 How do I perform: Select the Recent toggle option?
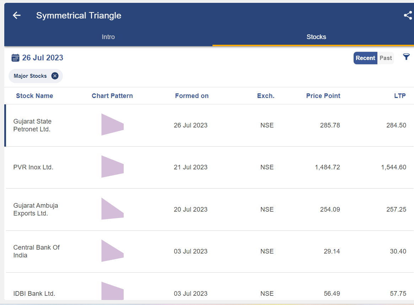click(365, 58)
